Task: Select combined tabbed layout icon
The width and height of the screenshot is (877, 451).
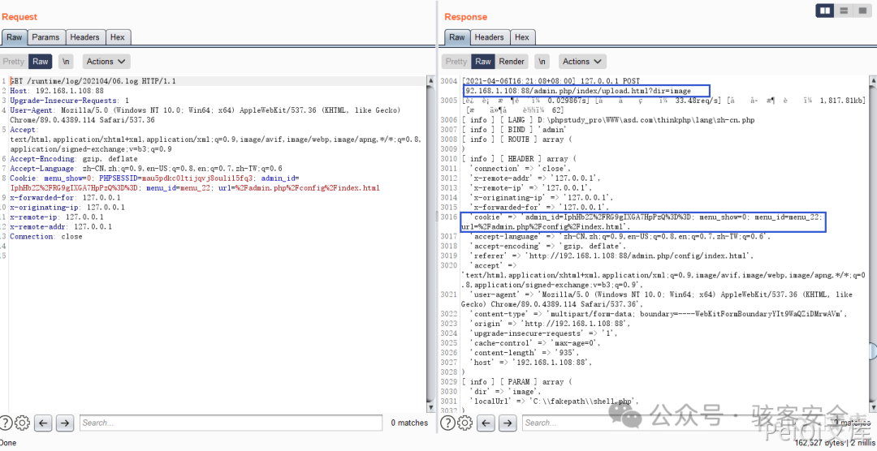Action: coord(863,11)
